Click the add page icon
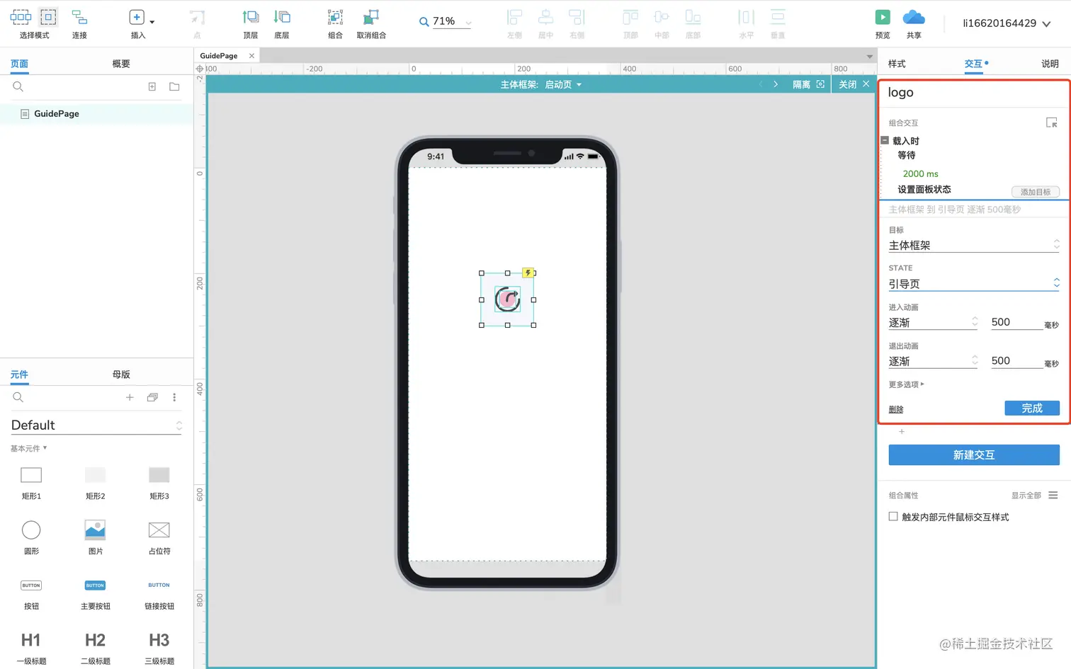Image resolution: width=1071 pixels, height=669 pixels. click(152, 86)
